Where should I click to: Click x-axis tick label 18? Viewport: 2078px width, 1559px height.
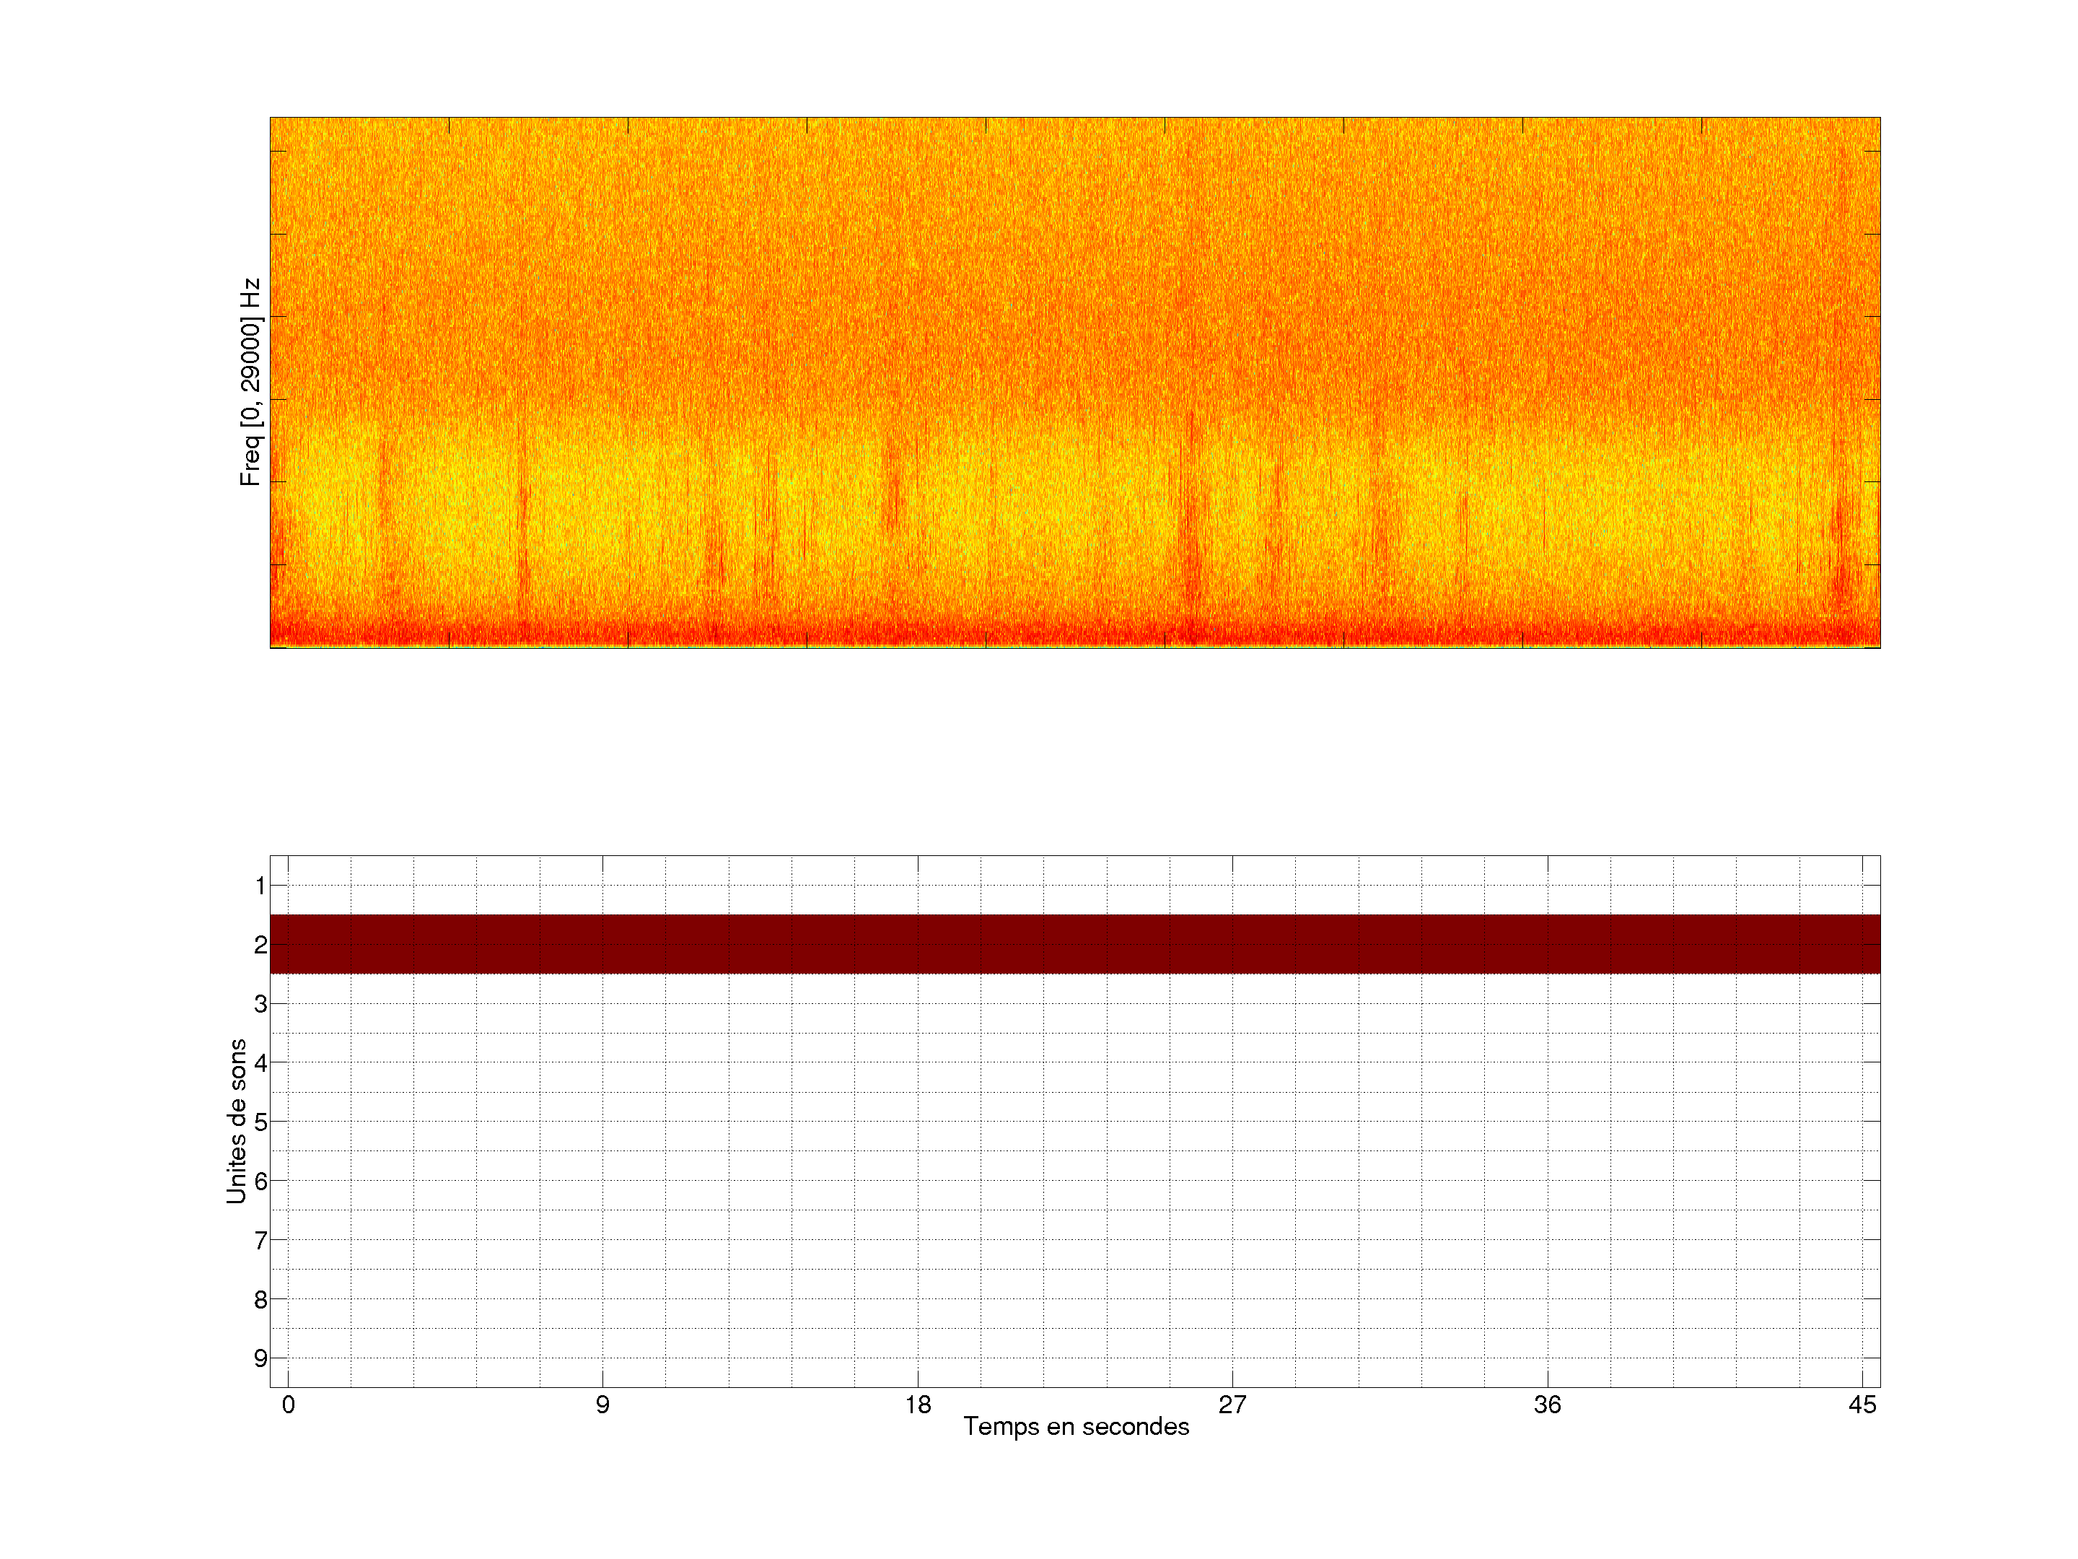tap(918, 1405)
